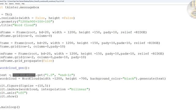This screenshot has height=110, width=196.
Task: Open the Window menu
Action: tap(17, 4)
